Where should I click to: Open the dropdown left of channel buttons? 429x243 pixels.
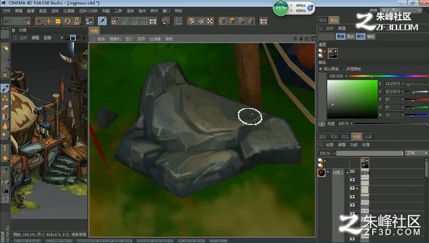(x=326, y=36)
